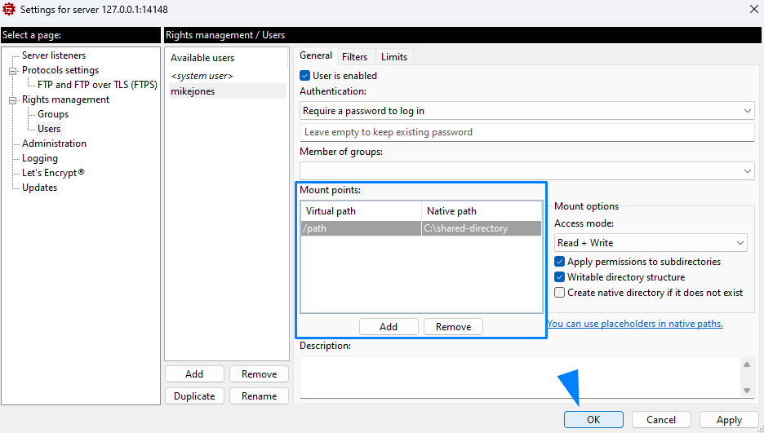This screenshot has height=433, width=764.
Task: Open the Access mode dropdown
Action: (651, 243)
